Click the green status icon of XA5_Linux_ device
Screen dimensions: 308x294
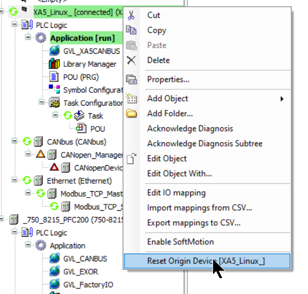(13, 11)
